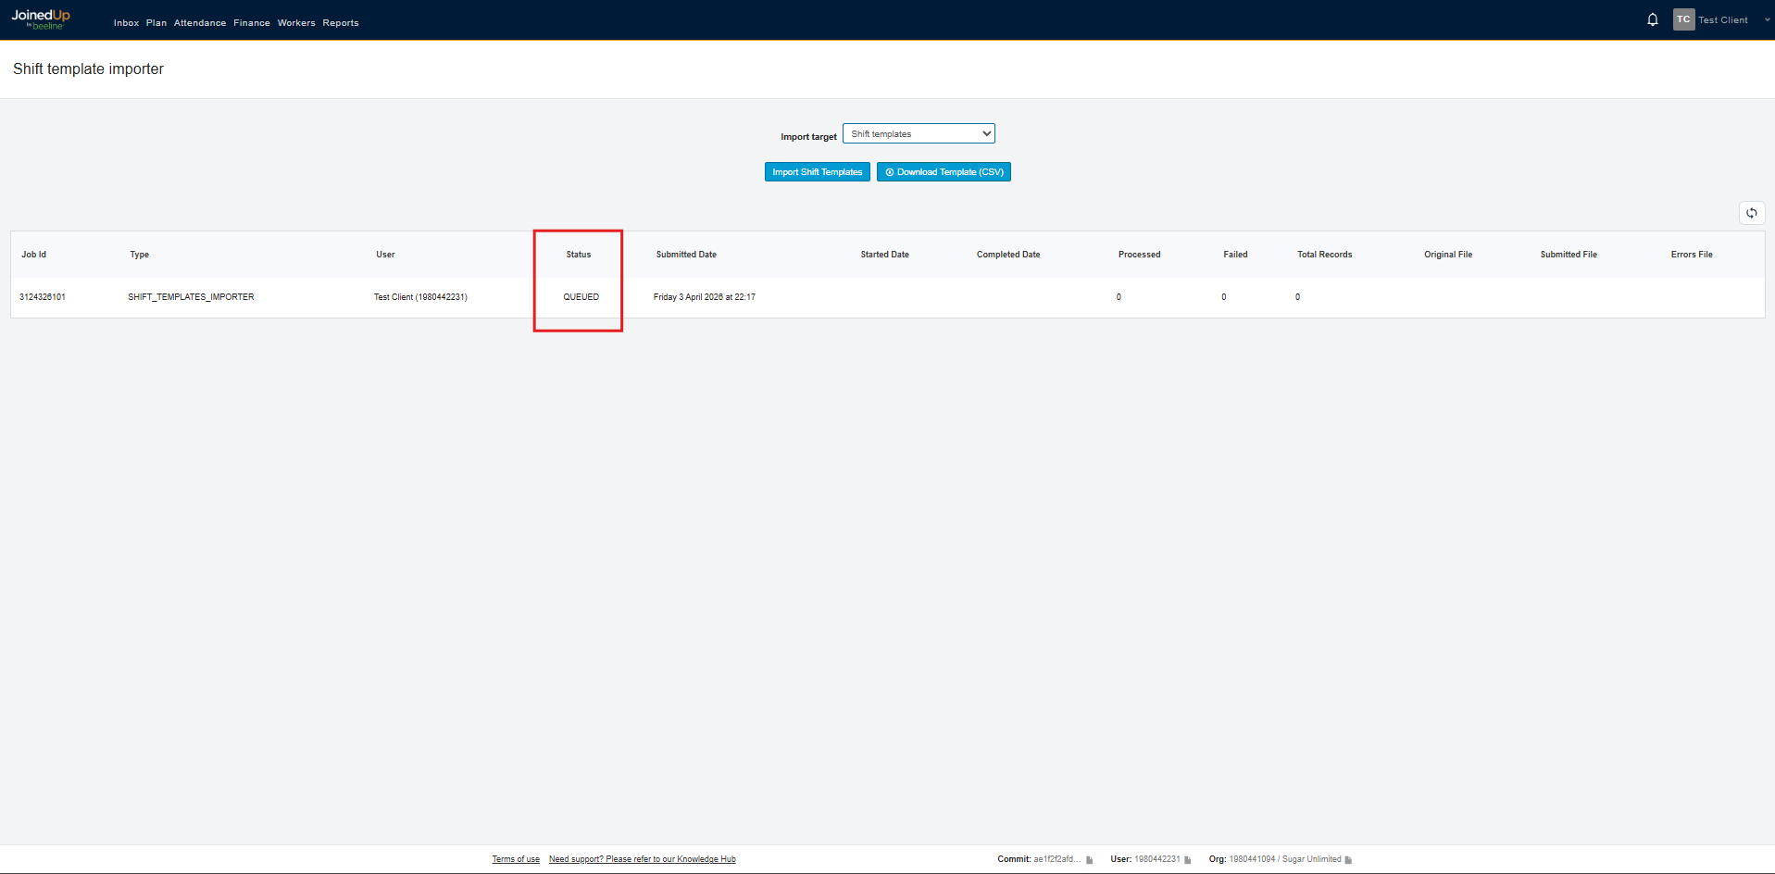The width and height of the screenshot is (1775, 874).
Task: Select the job row 3124326101
Action: pyautogui.click(x=43, y=297)
